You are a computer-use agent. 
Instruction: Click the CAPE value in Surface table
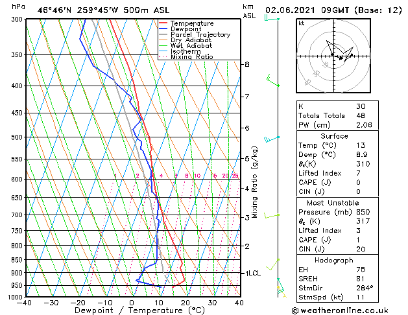click(358, 182)
